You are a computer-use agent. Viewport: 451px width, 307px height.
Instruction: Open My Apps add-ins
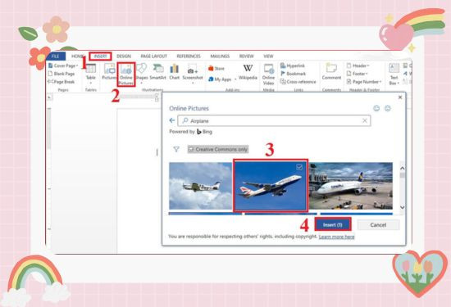pyautogui.click(x=220, y=79)
